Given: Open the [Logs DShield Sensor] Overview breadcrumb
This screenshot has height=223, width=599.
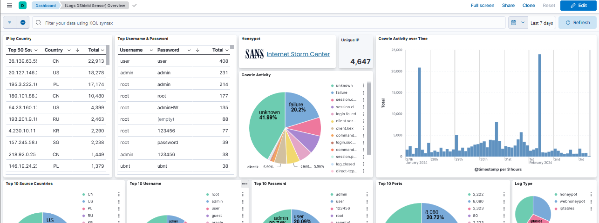Looking at the screenshot, I should 95,6.
